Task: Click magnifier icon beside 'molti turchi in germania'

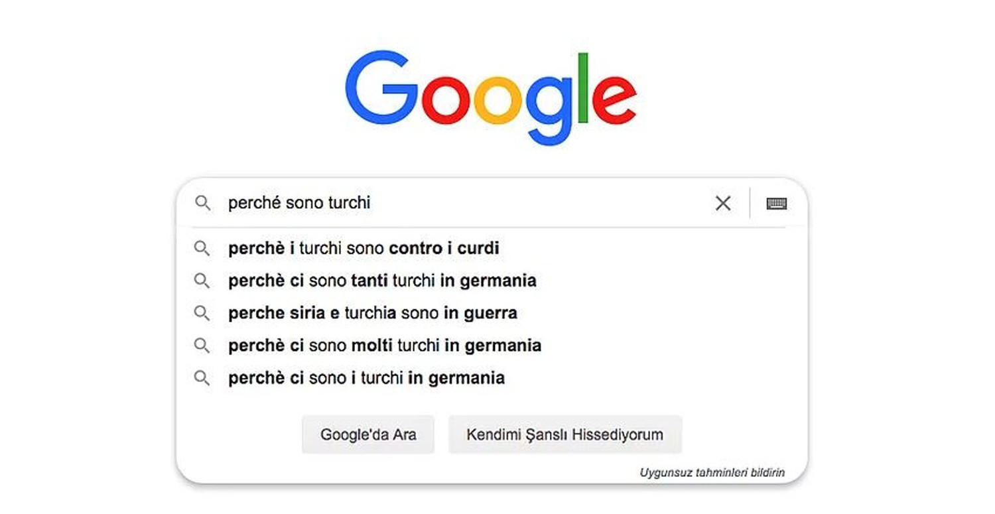Action: point(202,346)
